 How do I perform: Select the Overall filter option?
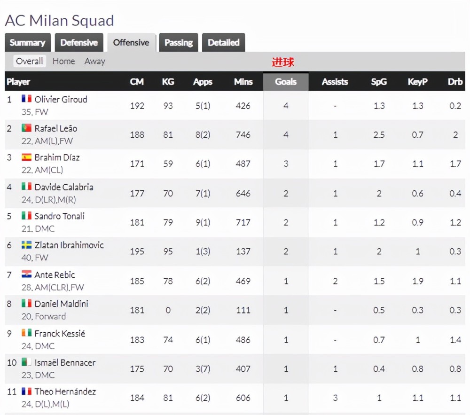tap(29, 61)
